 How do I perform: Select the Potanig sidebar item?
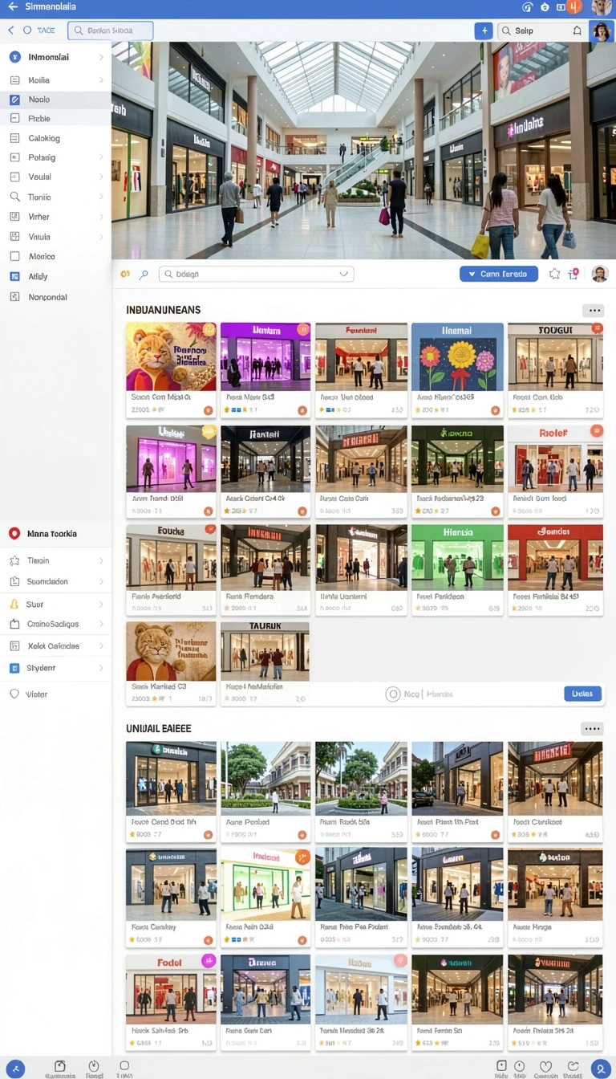click(55, 157)
